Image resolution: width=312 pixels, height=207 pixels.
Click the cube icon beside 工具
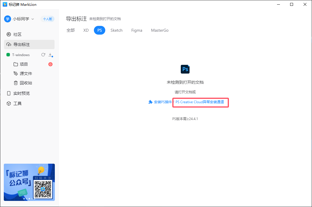tap(9, 103)
